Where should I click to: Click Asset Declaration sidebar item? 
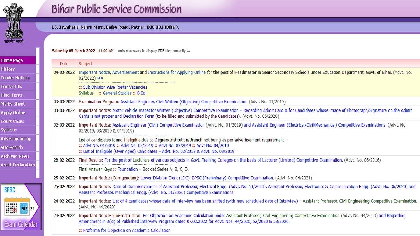pos(18,165)
